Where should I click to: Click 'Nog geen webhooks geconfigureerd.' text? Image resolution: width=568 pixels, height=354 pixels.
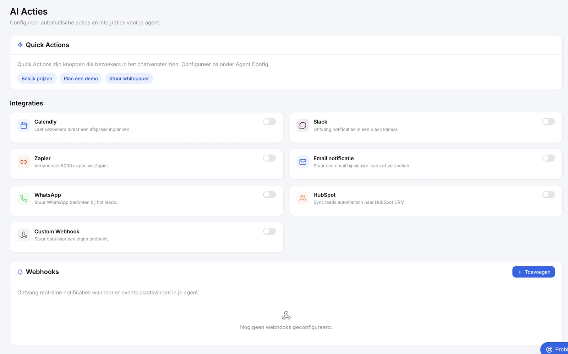[286, 327]
